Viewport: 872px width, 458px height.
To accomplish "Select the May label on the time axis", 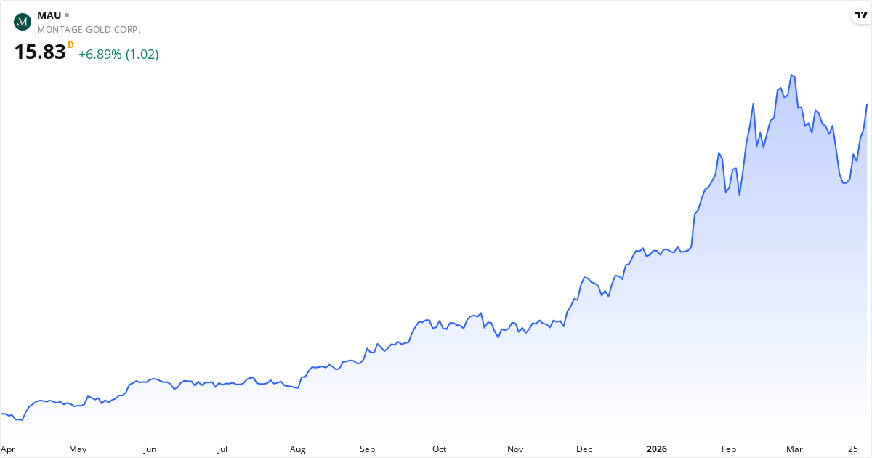I will tap(78, 449).
